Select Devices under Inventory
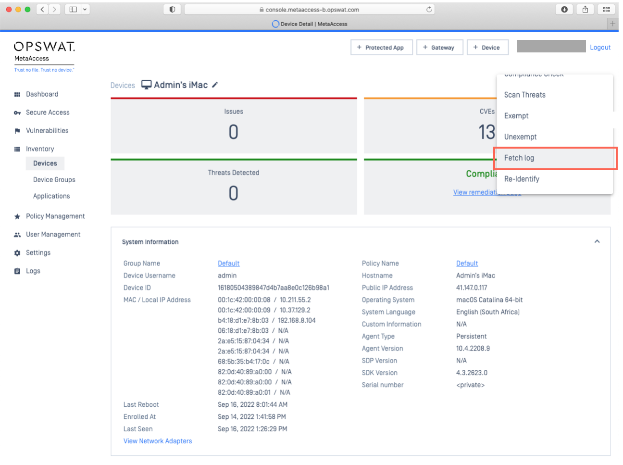The image size is (623, 465). pyautogui.click(x=45, y=163)
